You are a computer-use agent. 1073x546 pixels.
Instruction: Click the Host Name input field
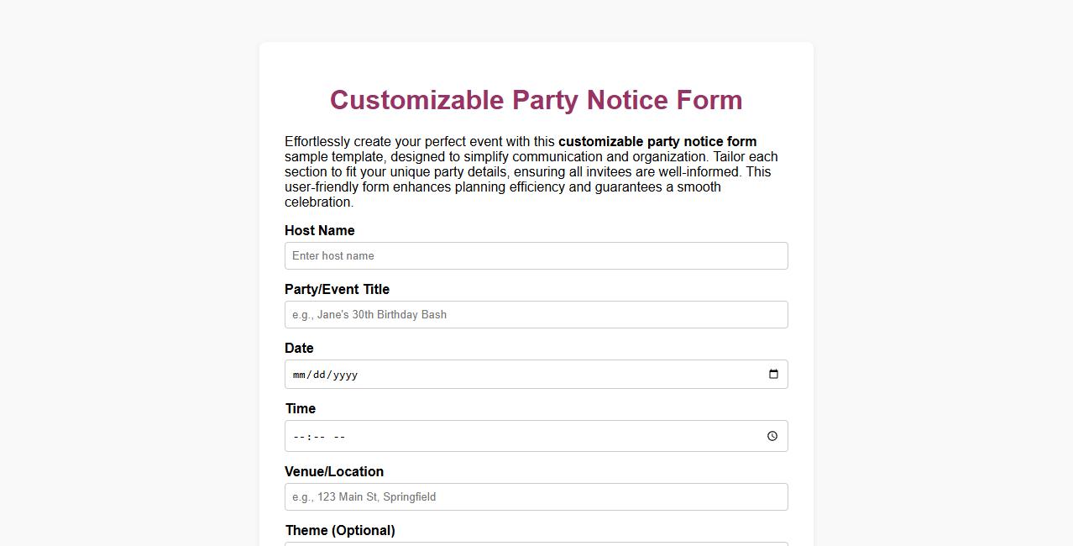(x=536, y=255)
